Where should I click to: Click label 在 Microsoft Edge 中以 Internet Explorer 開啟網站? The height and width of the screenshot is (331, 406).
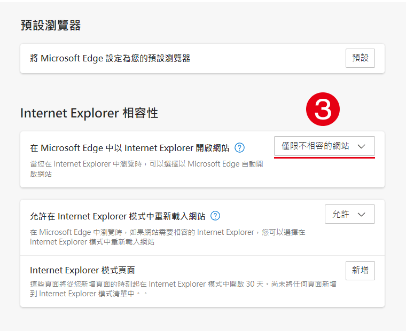pyautogui.click(x=130, y=148)
